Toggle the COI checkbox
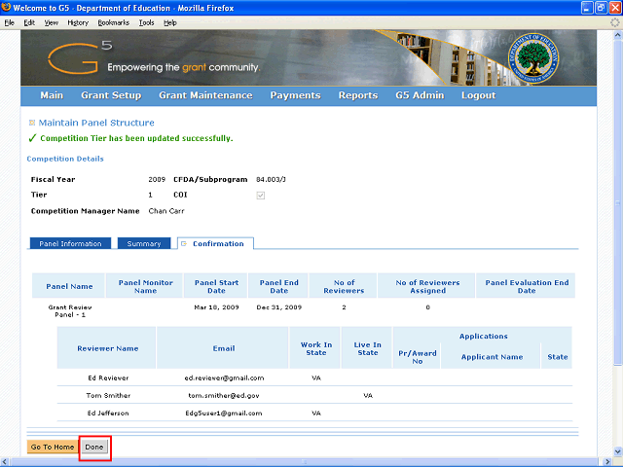The height and width of the screenshot is (467, 623). [260, 196]
